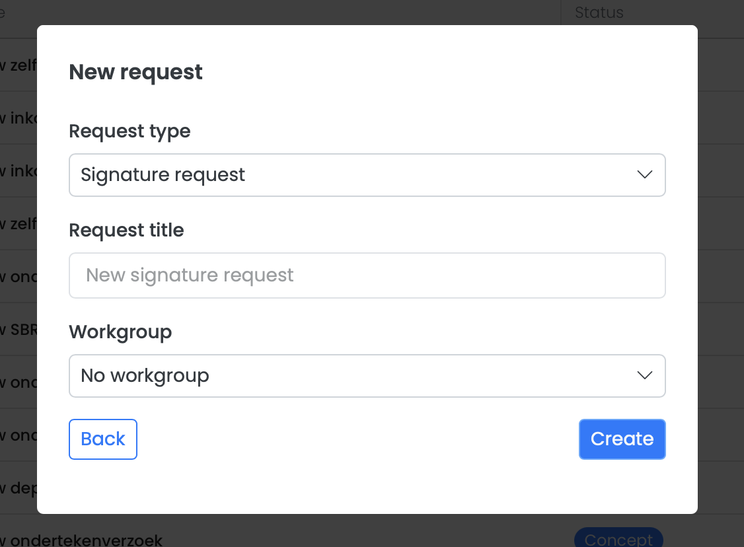Screen dimensions: 744x547
Task: Click the selected "Signature request" value
Action: pyautogui.click(x=163, y=175)
